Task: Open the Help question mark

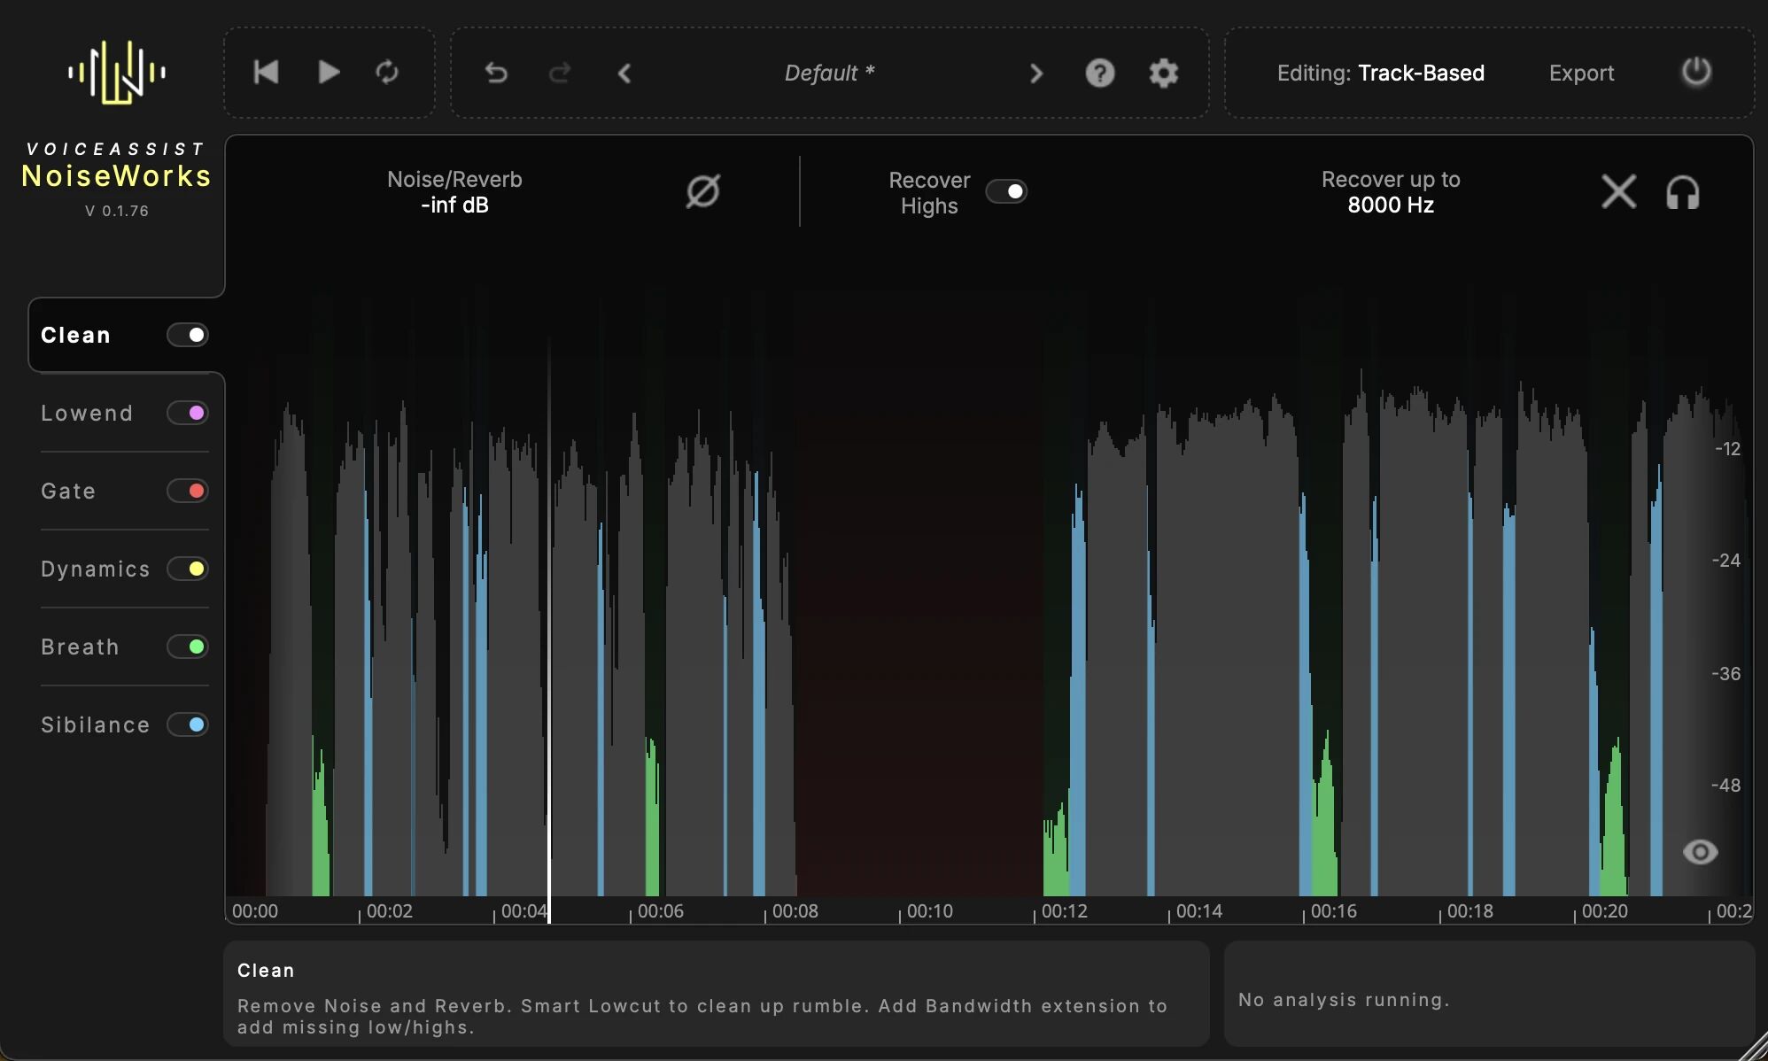Action: 1099,73
